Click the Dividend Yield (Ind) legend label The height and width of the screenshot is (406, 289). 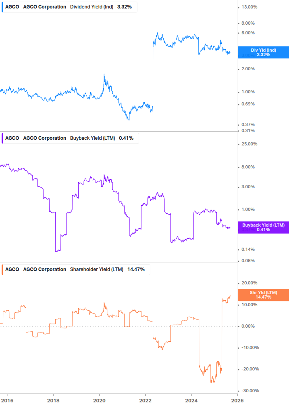[x=91, y=7]
